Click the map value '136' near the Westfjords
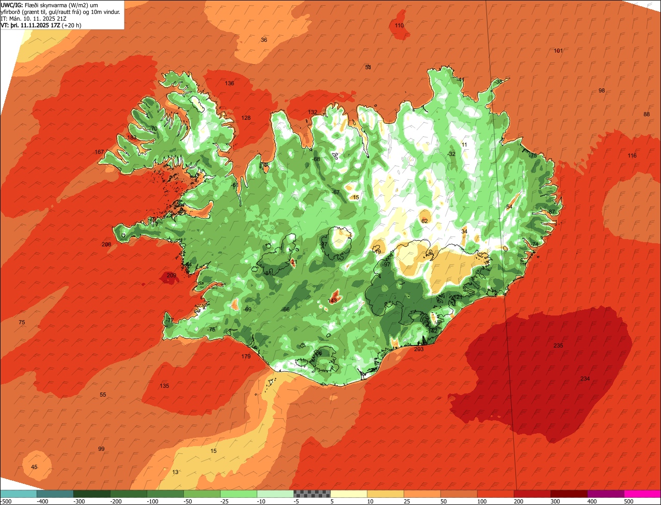The image size is (661, 505). [229, 83]
